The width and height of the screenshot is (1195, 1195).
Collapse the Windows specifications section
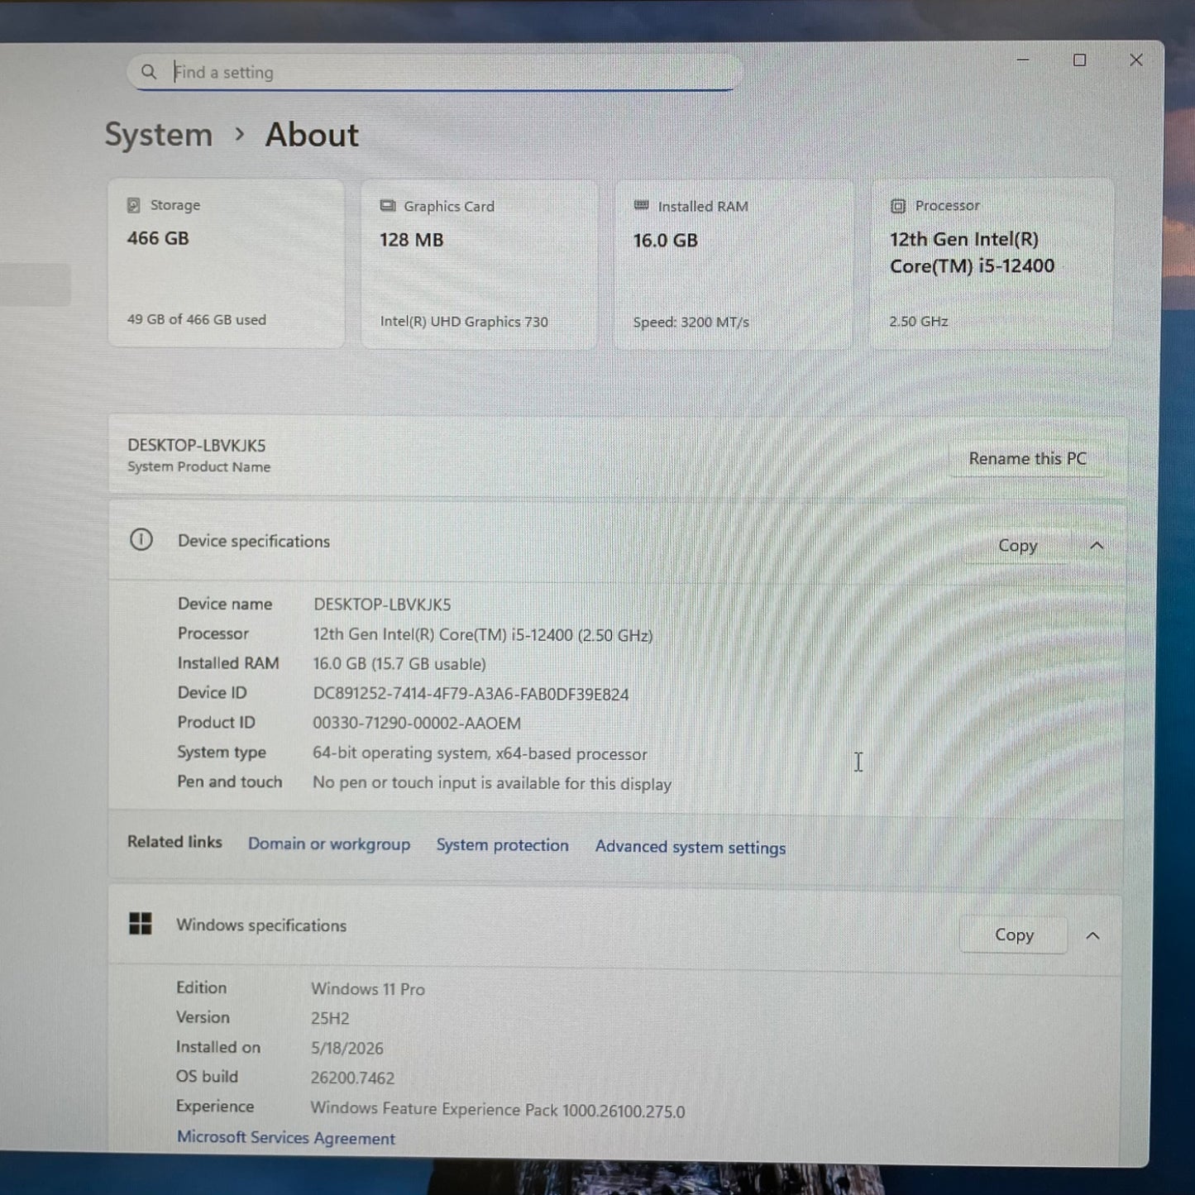(x=1092, y=935)
